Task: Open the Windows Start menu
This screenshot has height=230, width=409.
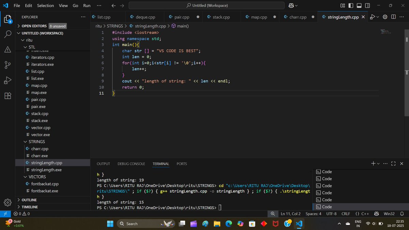Action: [x=110, y=224]
